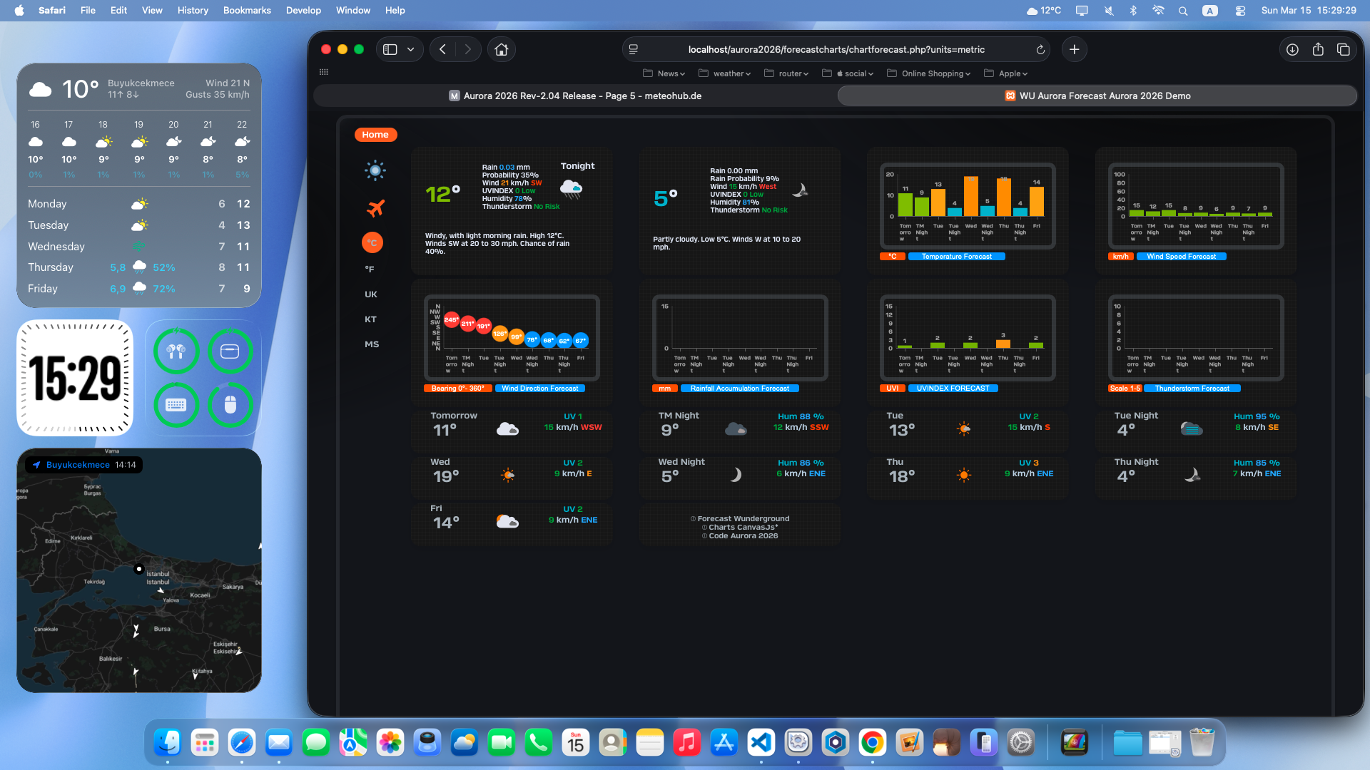The image size is (1370, 770).
Task: Switch wind speed units to KT
Action: (x=370, y=319)
